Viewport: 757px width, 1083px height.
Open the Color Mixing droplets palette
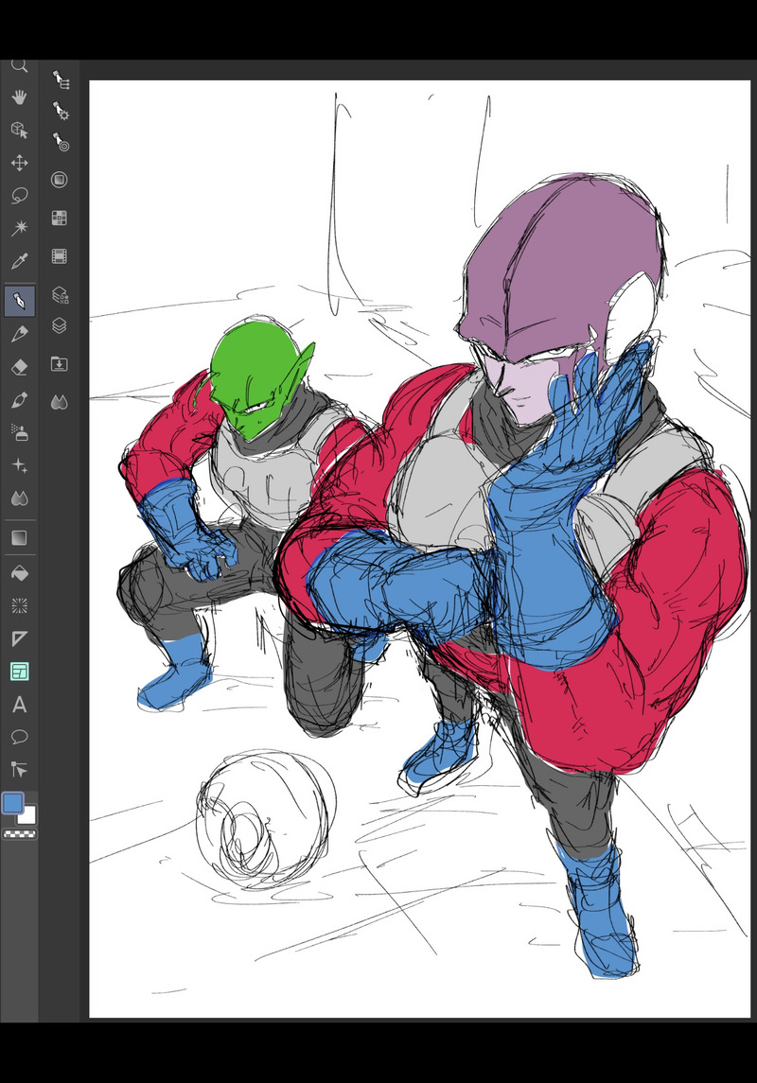pyautogui.click(x=60, y=401)
